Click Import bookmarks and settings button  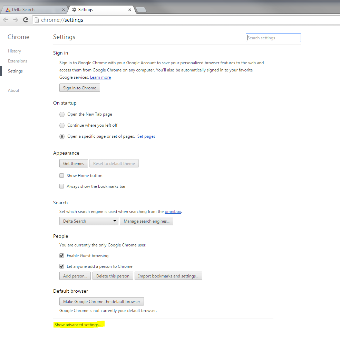(x=168, y=276)
